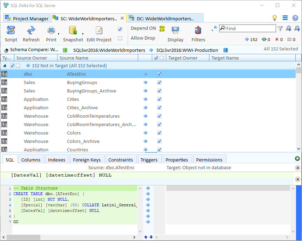Click the source SQL horizontal scroll right arrow

tap(134, 237)
